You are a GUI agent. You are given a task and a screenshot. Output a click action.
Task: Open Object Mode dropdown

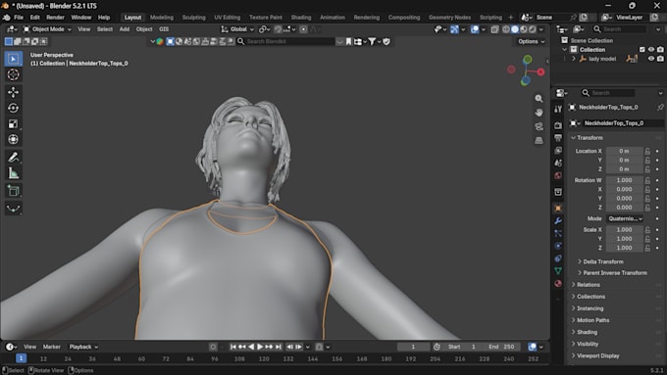tap(47, 29)
